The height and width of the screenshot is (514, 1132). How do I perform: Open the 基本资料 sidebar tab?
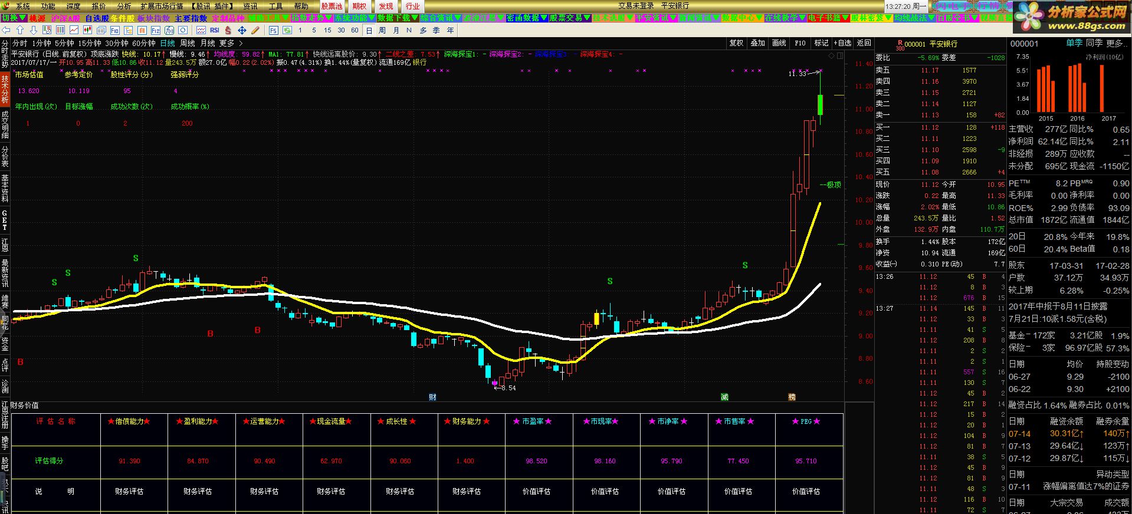5,188
